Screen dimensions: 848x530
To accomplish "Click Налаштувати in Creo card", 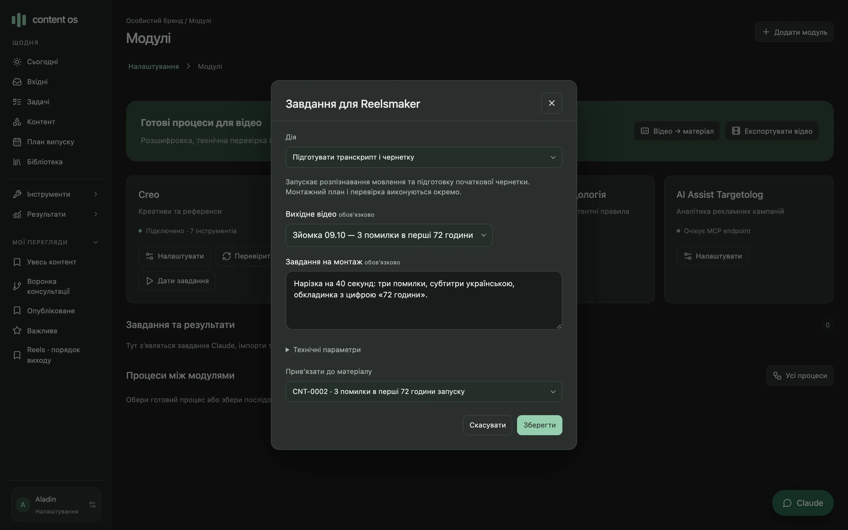I will (175, 256).
